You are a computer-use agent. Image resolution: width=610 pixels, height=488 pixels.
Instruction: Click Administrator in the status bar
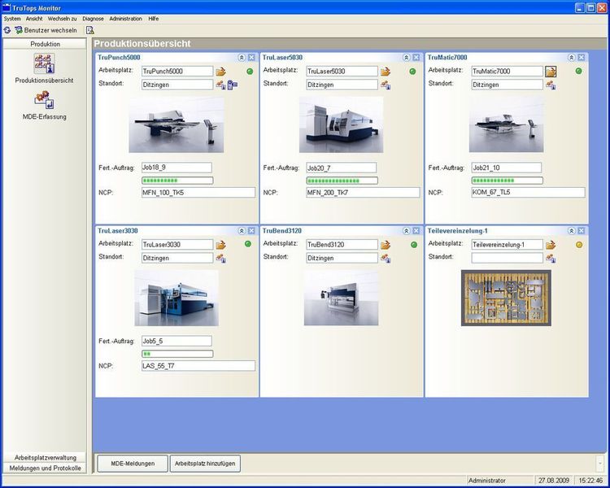(487, 481)
